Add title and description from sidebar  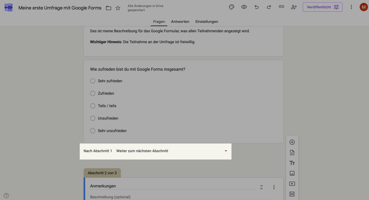point(292,163)
